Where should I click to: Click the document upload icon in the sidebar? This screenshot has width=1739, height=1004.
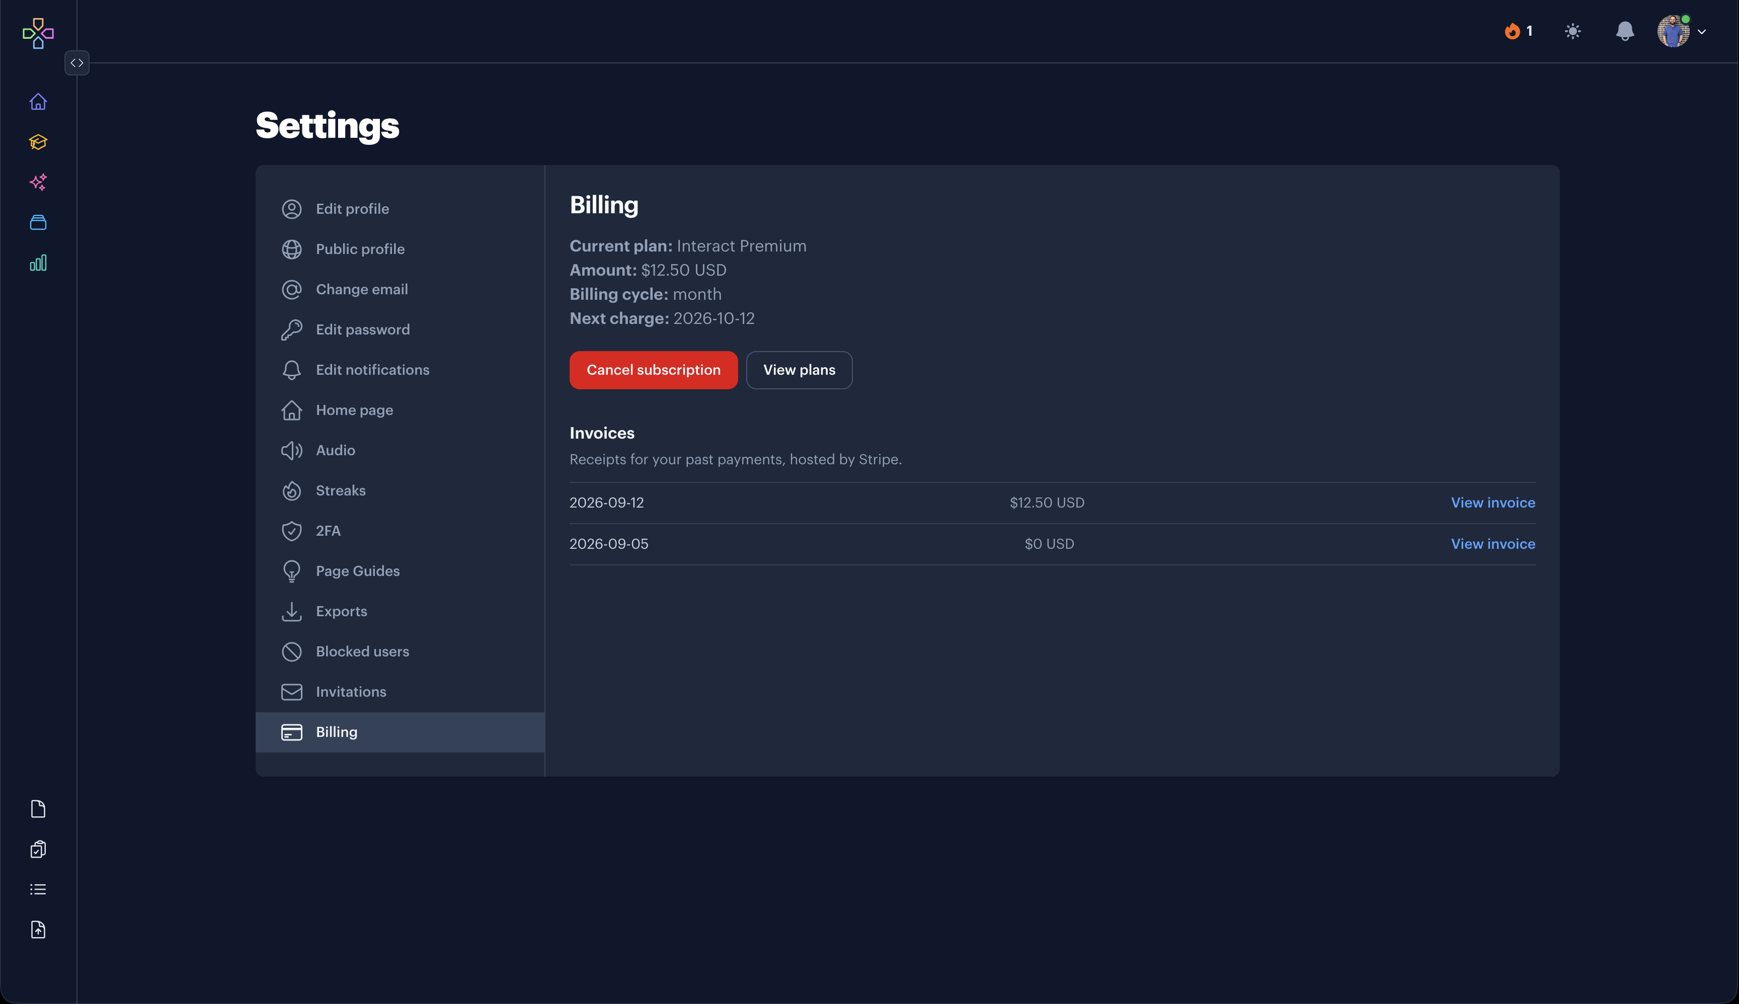(x=38, y=930)
